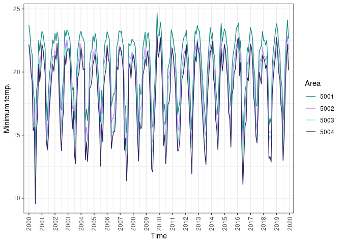342x244 pixels.
Task: Click the 5002 legend line swatch
Action: point(310,108)
